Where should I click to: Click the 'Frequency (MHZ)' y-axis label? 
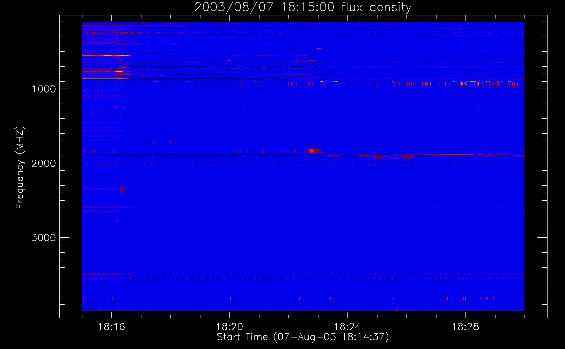click(20, 168)
